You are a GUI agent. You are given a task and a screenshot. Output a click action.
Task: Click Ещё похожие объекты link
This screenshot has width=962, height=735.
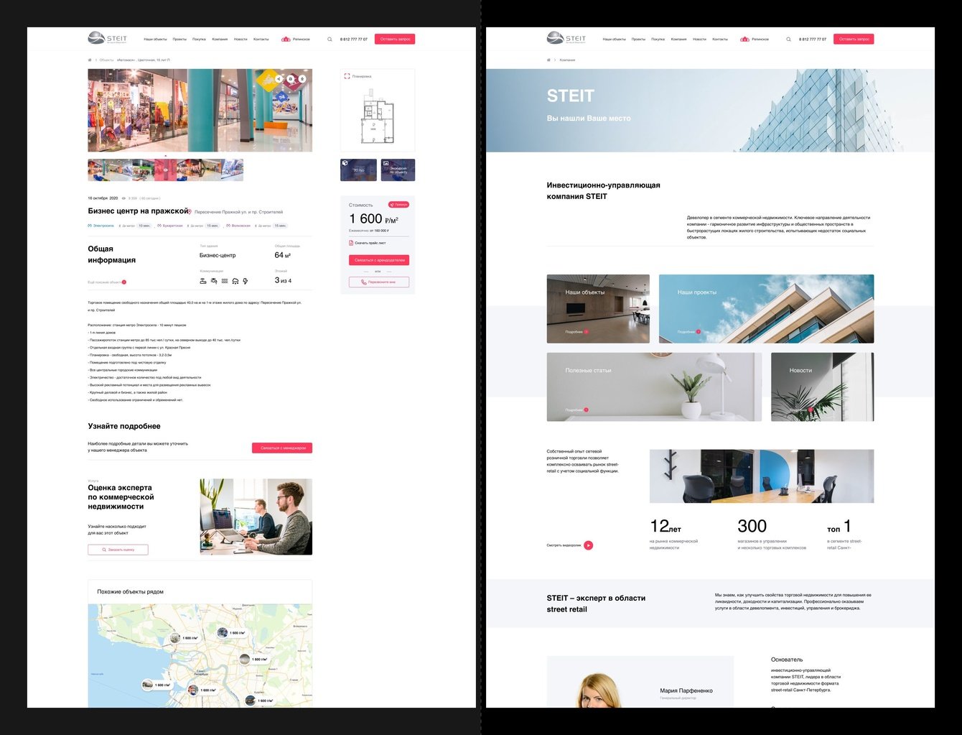pos(107,282)
